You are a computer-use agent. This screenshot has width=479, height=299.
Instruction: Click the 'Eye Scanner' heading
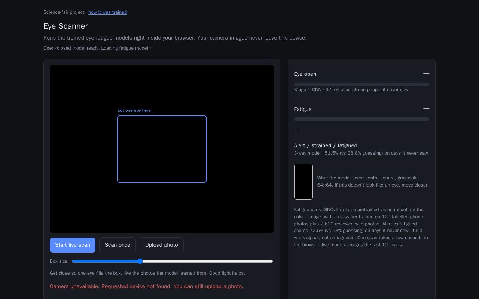pos(65,26)
